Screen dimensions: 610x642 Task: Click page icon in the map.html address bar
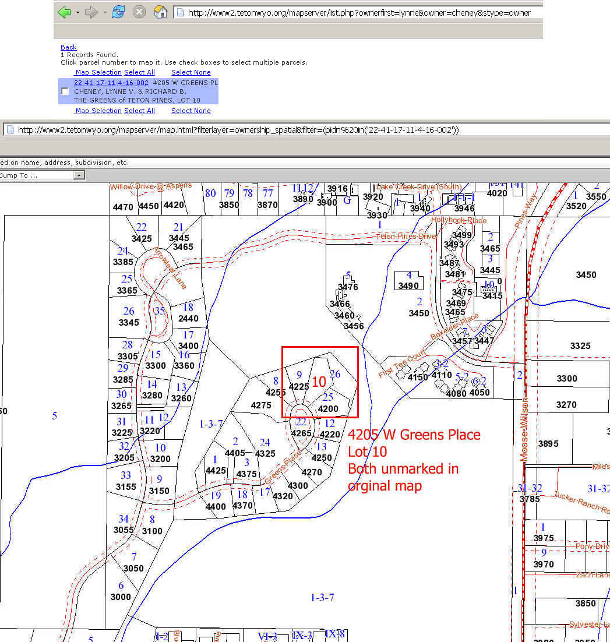[10, 130]
